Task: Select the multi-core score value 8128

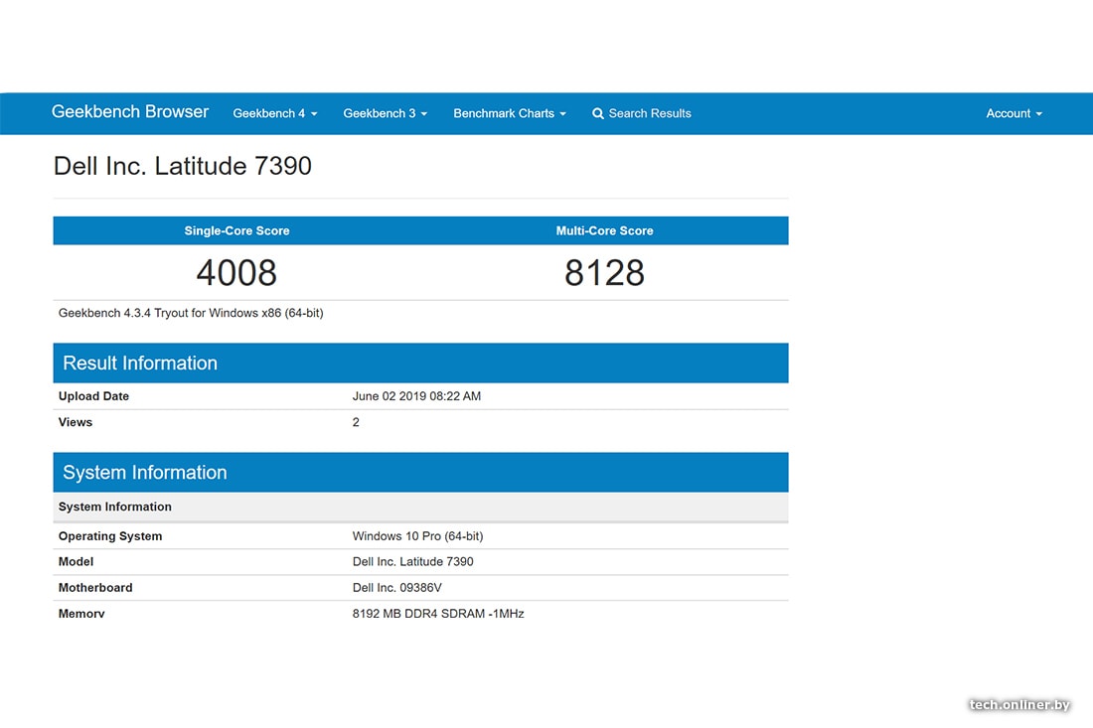Action: [x=604, y=272]
